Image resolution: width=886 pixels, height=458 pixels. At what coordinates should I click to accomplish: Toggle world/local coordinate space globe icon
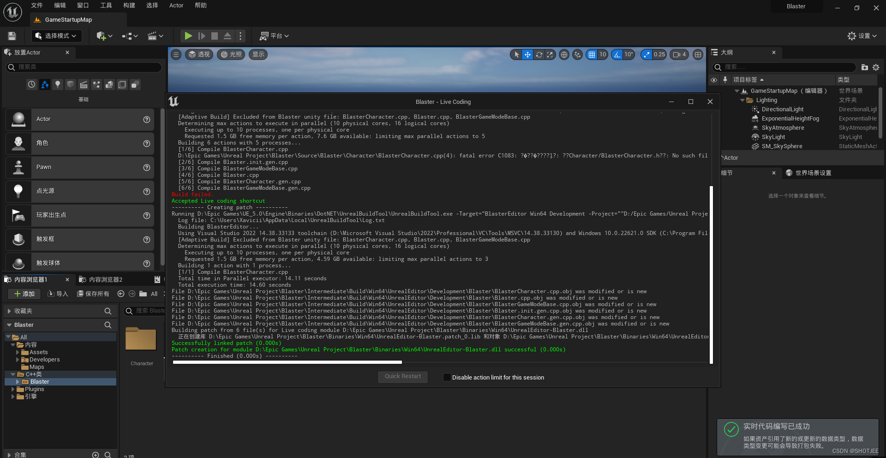(564, 54)
